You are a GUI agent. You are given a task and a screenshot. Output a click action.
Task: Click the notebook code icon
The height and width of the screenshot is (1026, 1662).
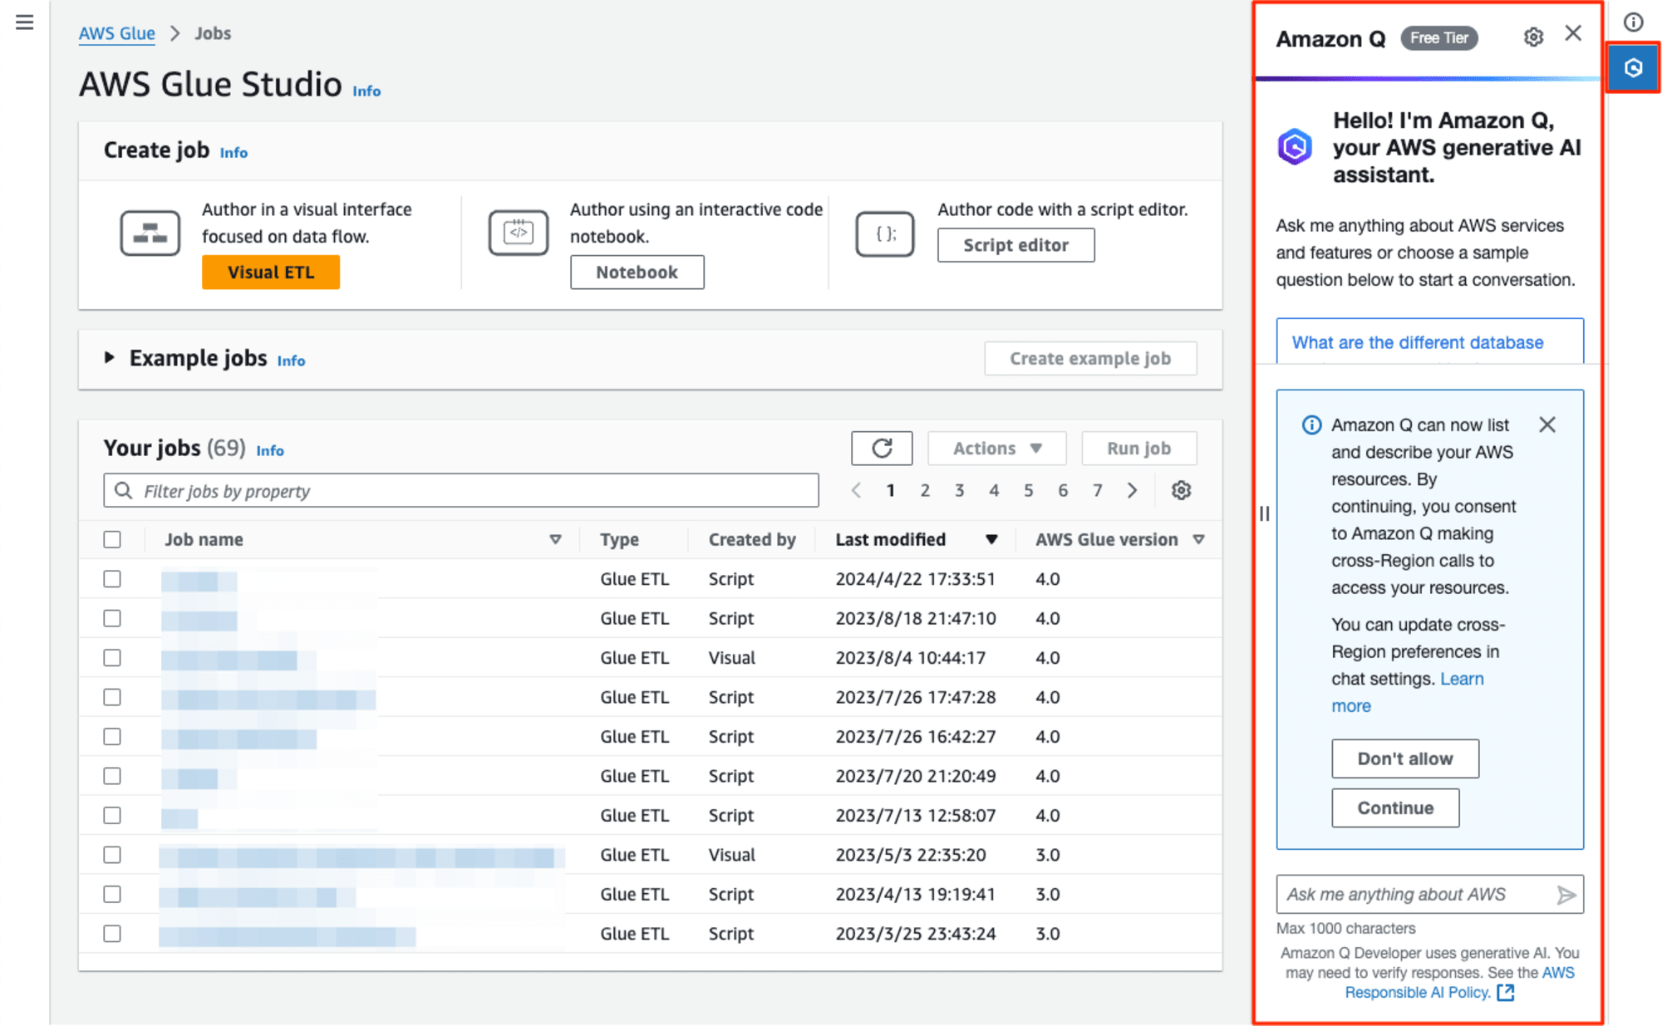pyautogui.click(x=518, y=233)
